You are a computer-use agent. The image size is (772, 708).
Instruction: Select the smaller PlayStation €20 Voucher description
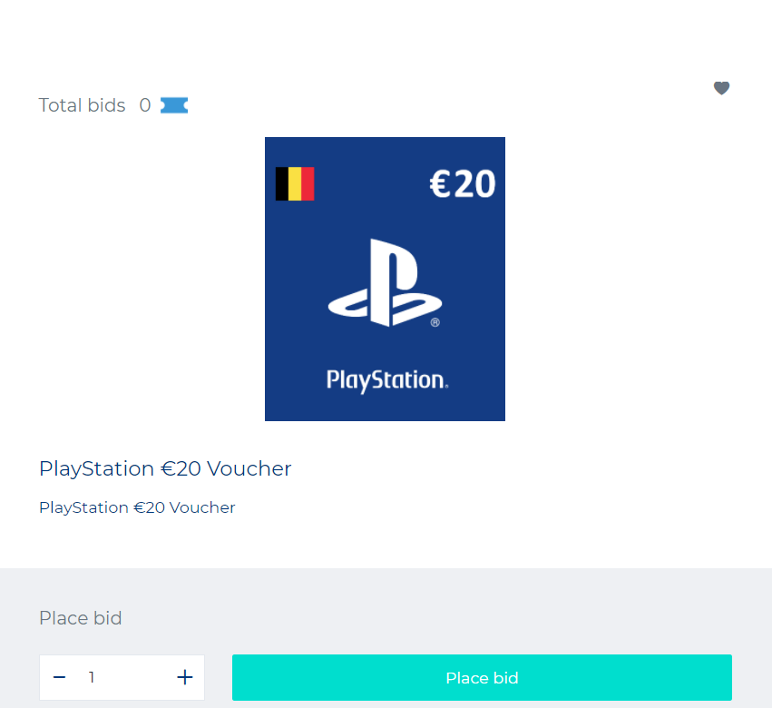(x=137, y=507)
